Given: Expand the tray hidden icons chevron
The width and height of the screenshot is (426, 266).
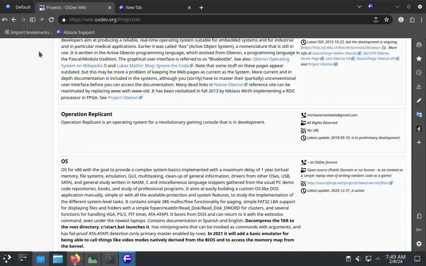Looking at the screenshot, I should tap(378, 259).
